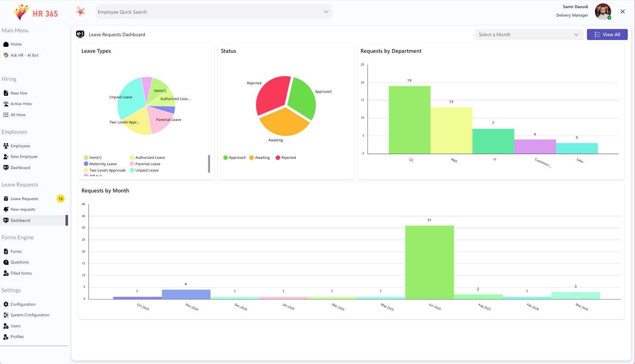This screenshot has width=635, height=364.
Task: Go to Filled forms in sidebar
Action: click(x=21, y=273)
